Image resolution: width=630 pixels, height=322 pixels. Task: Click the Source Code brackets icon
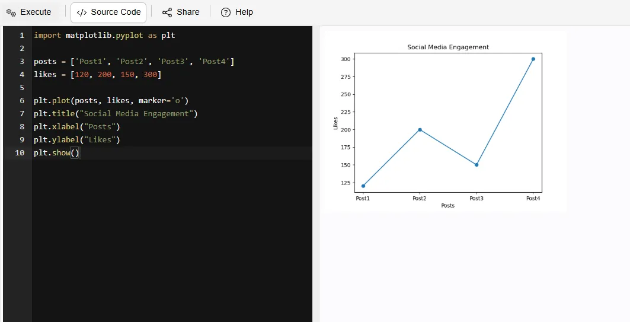(x=82, y=12)
